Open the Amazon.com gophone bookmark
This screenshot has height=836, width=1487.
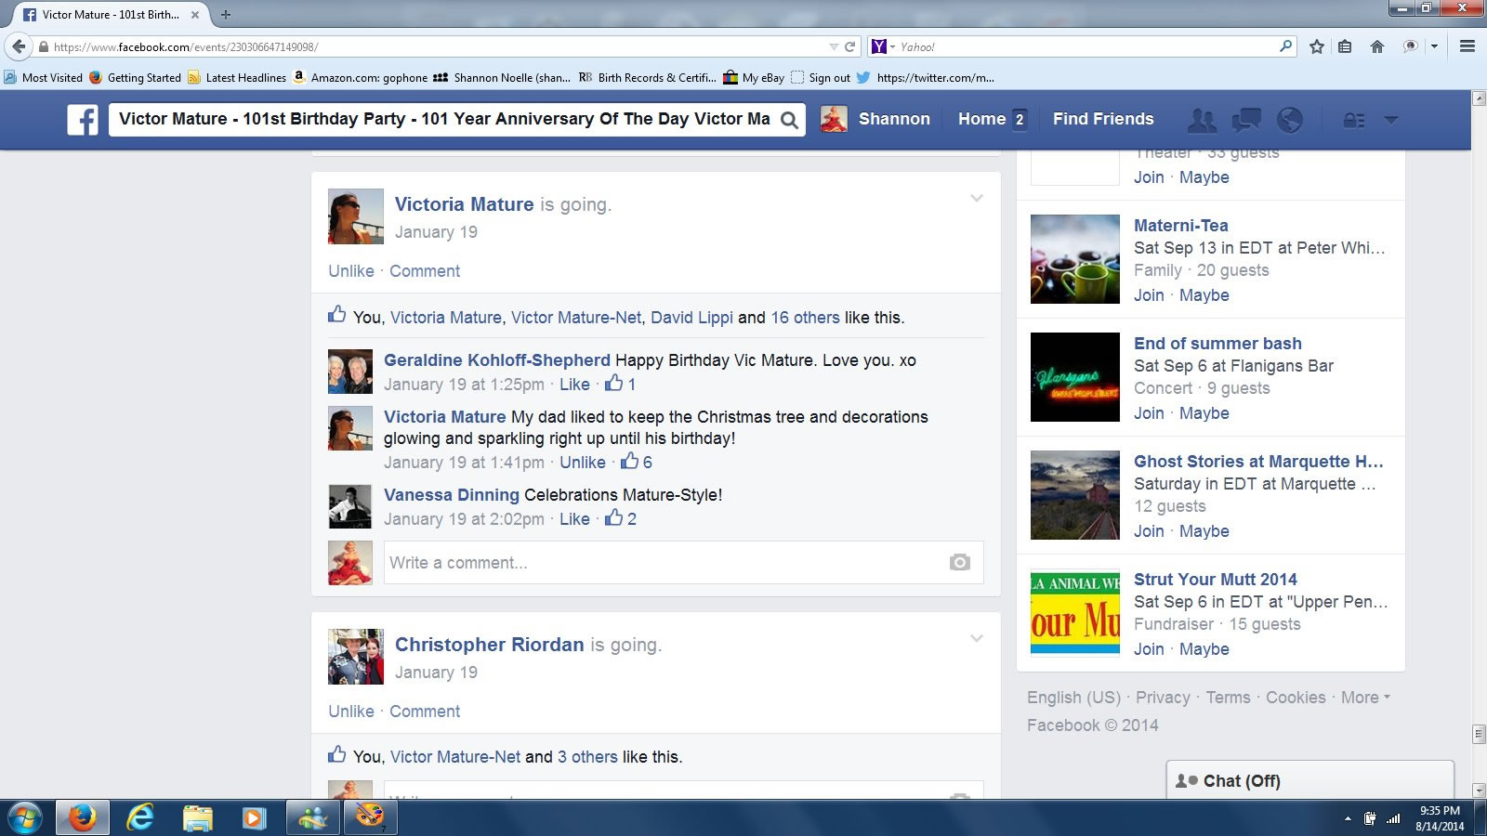point(360,77)
